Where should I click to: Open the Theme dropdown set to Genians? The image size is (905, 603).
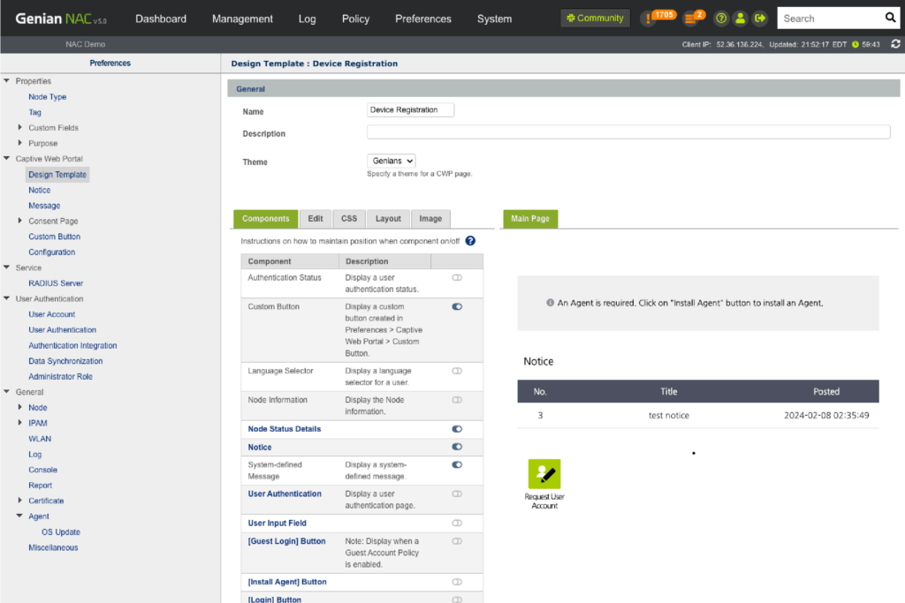(x=392, y=162)
